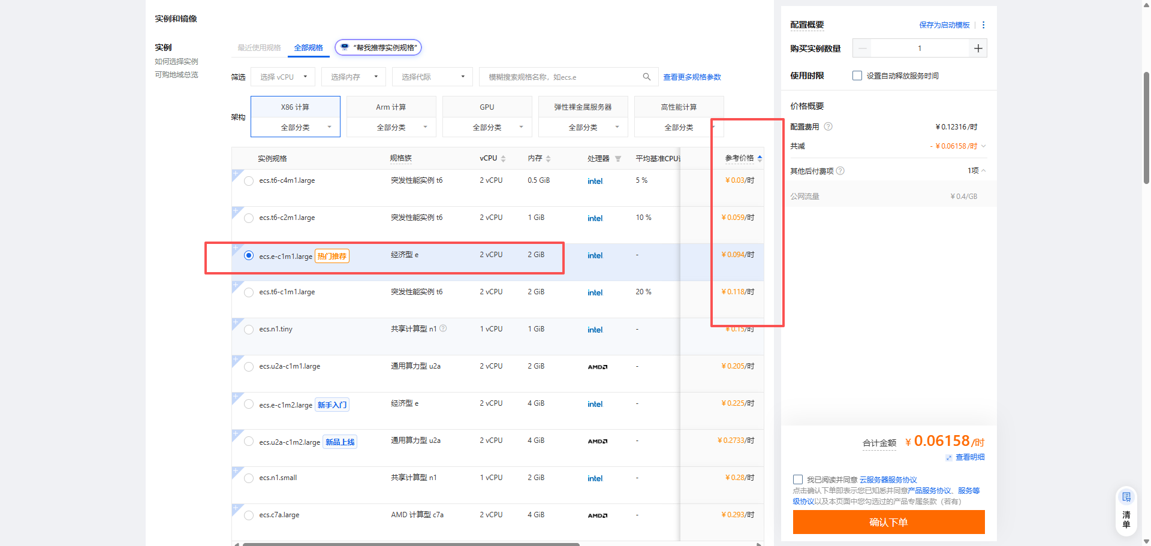1151x546 pixels.
Task: Select the ecs.e-c1m2.large radio button
Action: click(x=249, y=404)
